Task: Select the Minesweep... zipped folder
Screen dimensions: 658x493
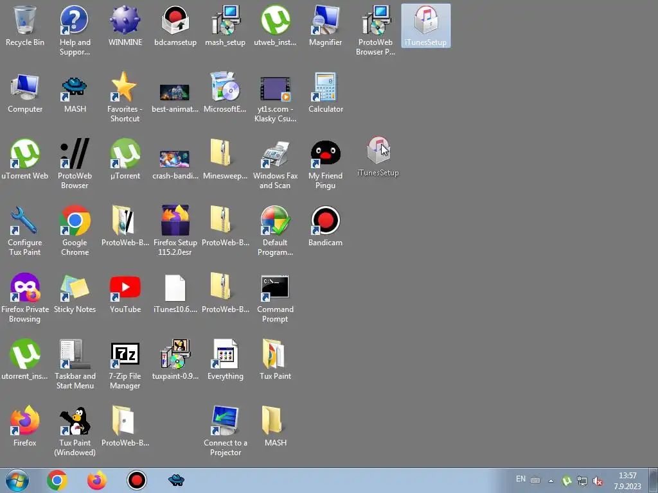Action: (226, 159)
